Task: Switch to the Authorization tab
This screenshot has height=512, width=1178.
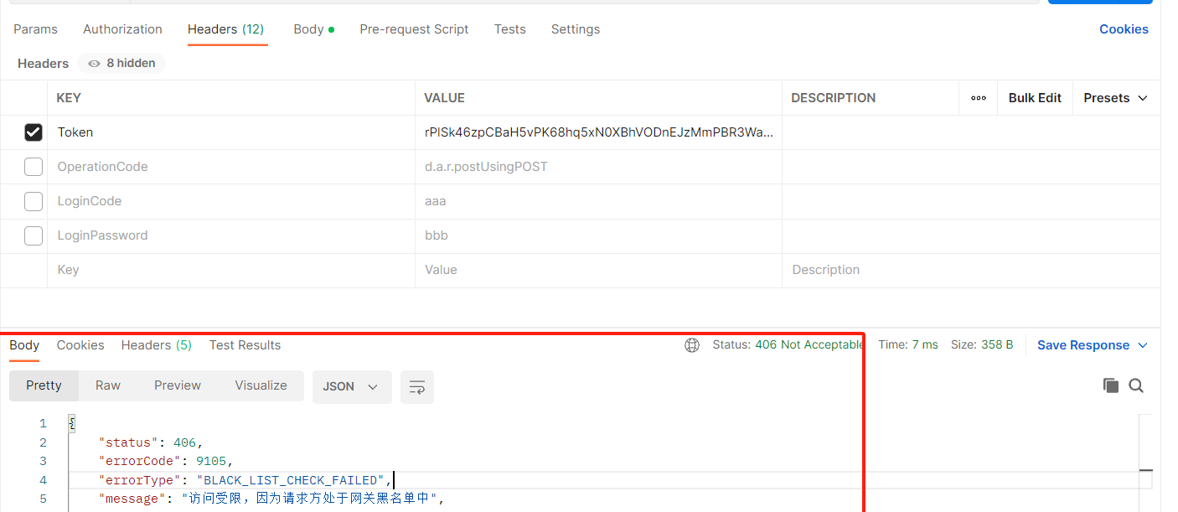Action: coord(122,29)
